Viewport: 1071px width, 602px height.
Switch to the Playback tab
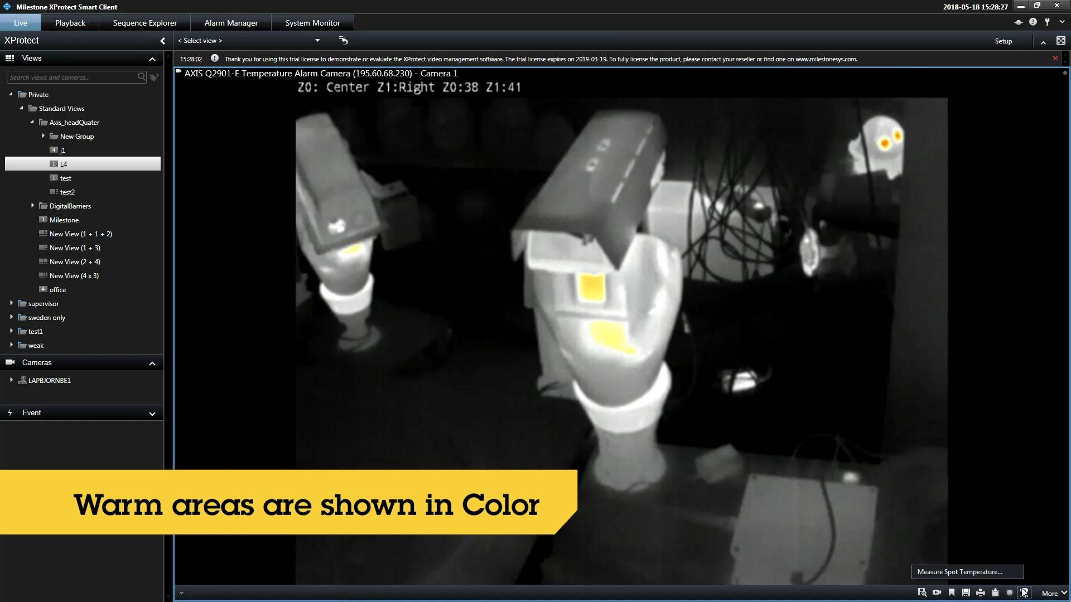coord(70,23)
